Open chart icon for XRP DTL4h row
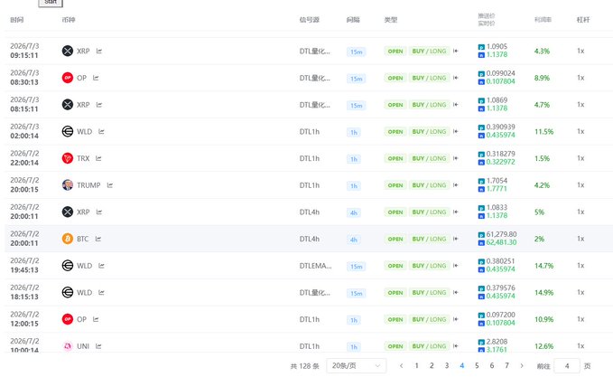Image resolution: width=613 pixels, height=377 pixels. [99, 212]
